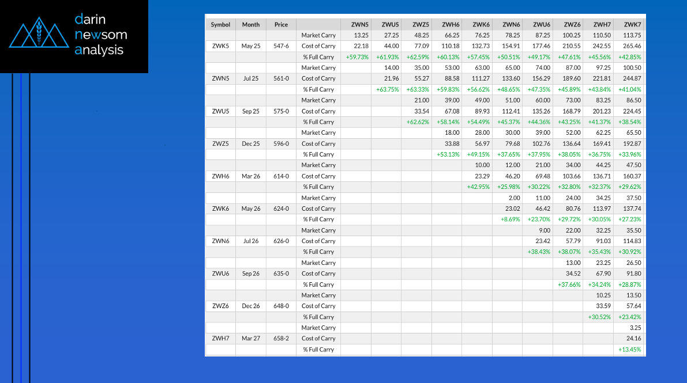Image resolution: width=687 pixels, height=383 pixels.
Task: Click the Dec 26 month cell
Action: pyautogui.click(x=251, y=306)
